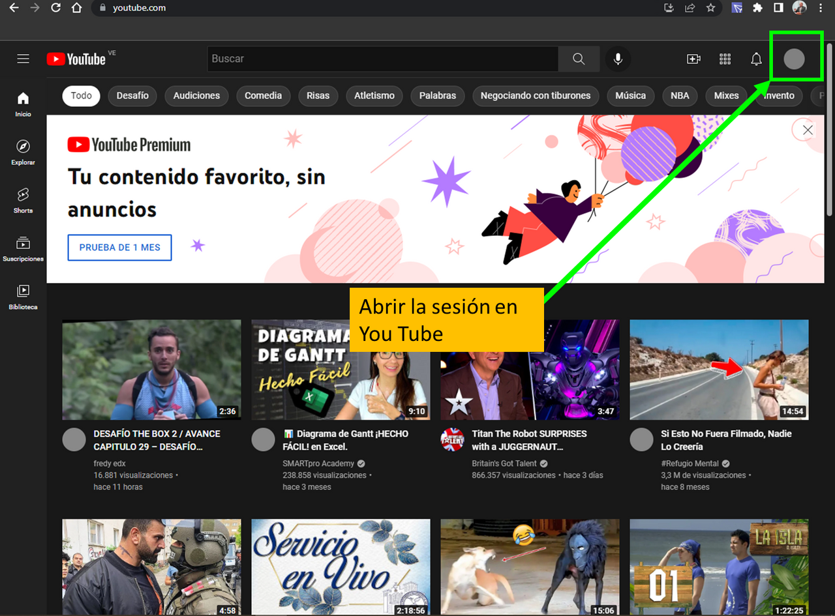Focus the Buscar search field
Image resolution: width=835 pixels, height=616 pixels.
(x=382, y=59)
